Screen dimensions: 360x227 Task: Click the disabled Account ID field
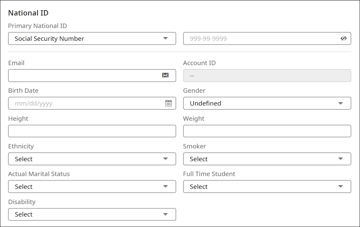267,76
